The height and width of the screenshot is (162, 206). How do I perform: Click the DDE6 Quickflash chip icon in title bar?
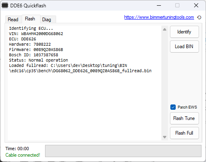5,6
